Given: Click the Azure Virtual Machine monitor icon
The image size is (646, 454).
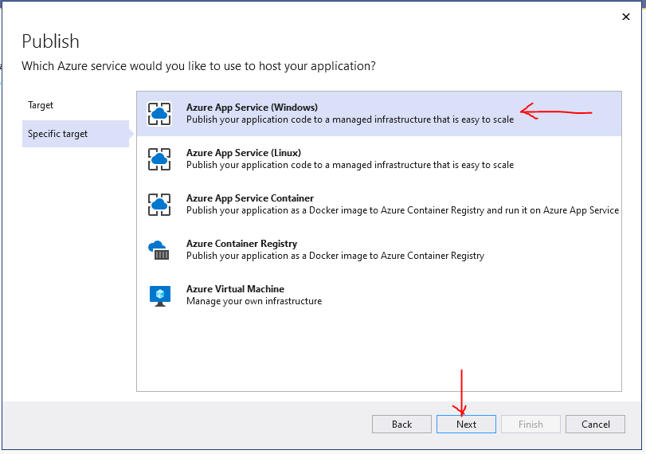Looking at the screenshot, I should click(x=160, y=295).
